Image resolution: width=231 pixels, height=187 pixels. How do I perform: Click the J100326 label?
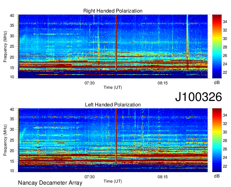pyautogui.click(x=198, y=97)
